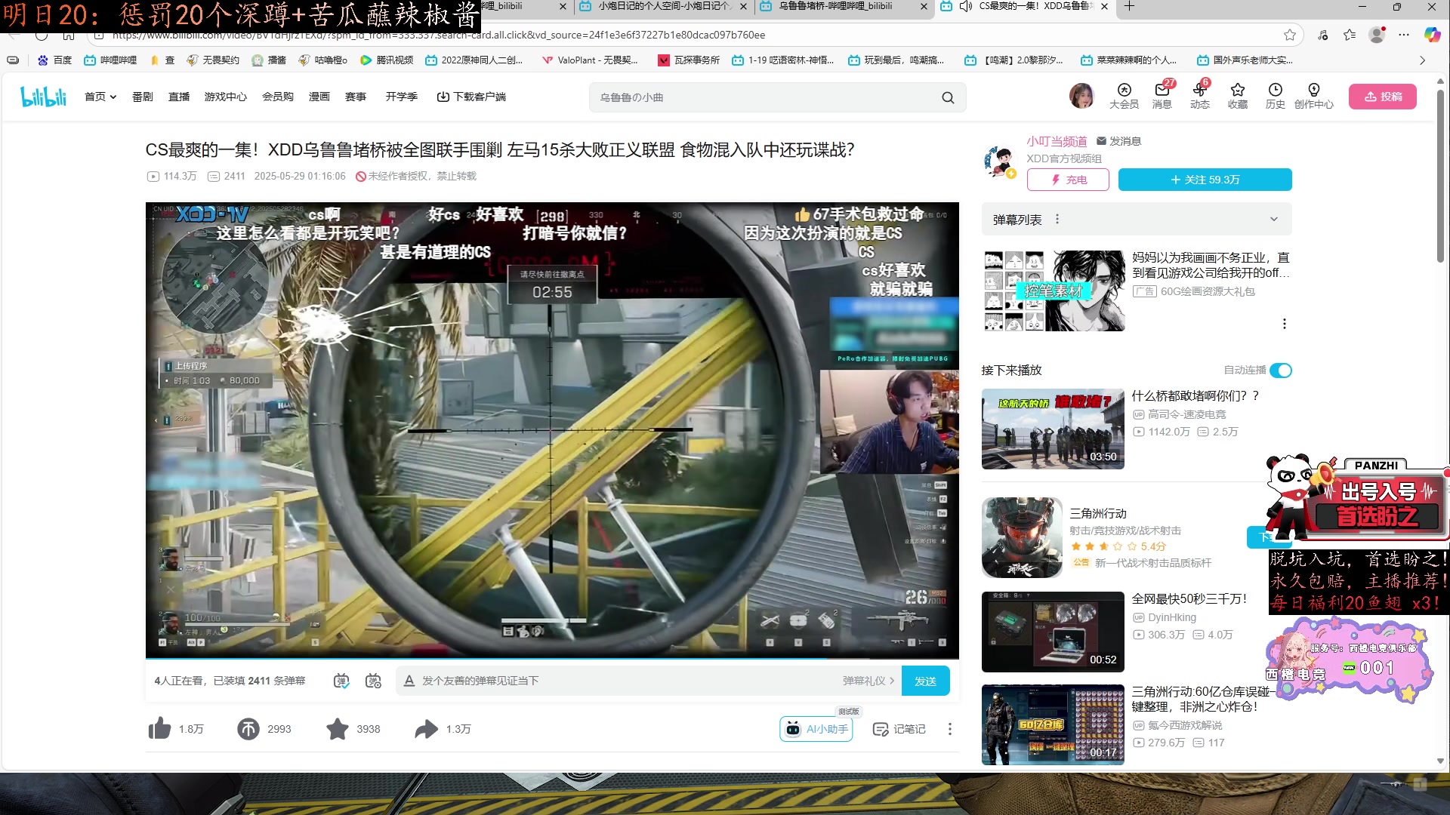Screen dimensions: 1450x815
Task: Share the video with arrow icon
Action: pos(426,728)
